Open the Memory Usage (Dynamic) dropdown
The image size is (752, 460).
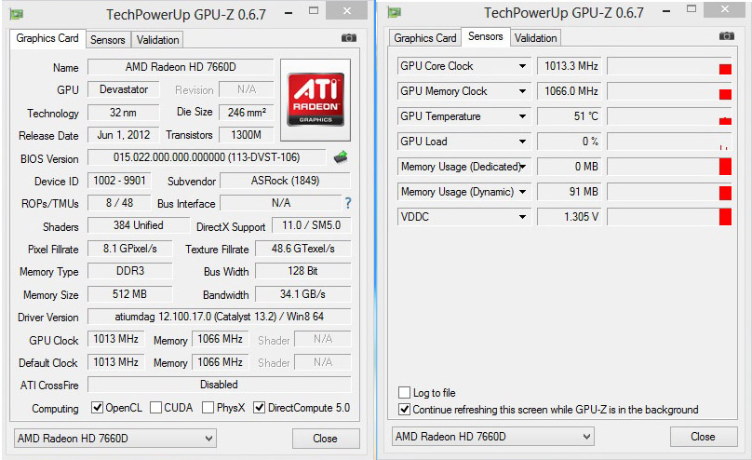tap(522, 192)
